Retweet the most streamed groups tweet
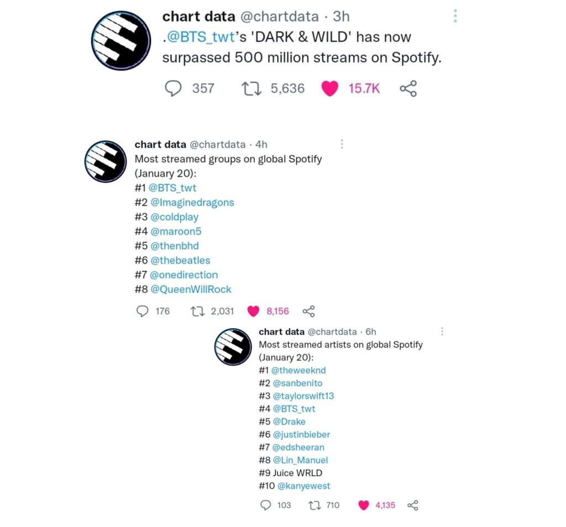566x527 pixels. tap(197, 311)
